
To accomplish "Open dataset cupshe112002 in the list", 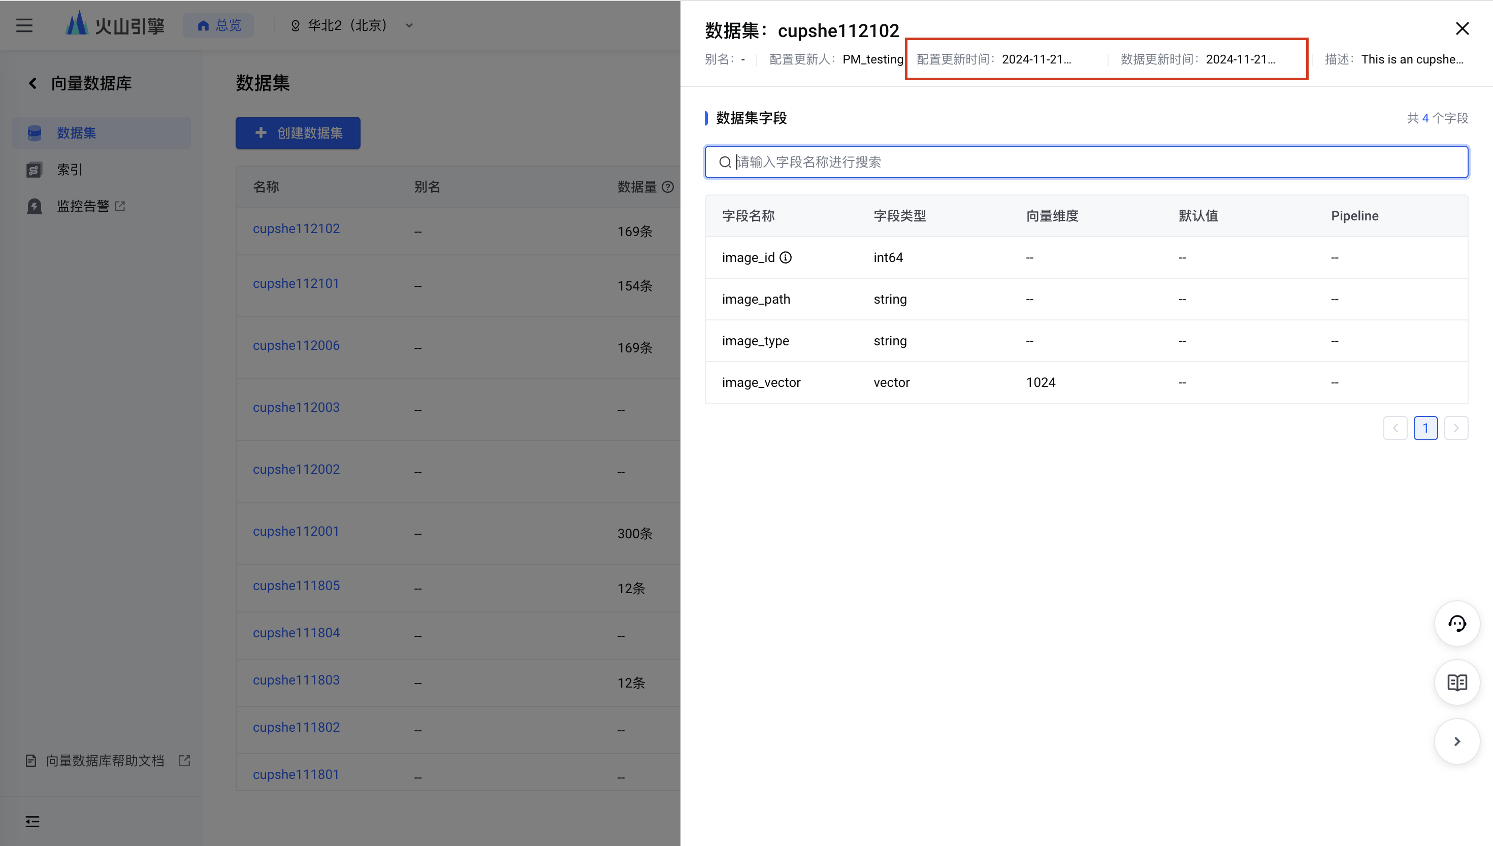I will (296, 469).
